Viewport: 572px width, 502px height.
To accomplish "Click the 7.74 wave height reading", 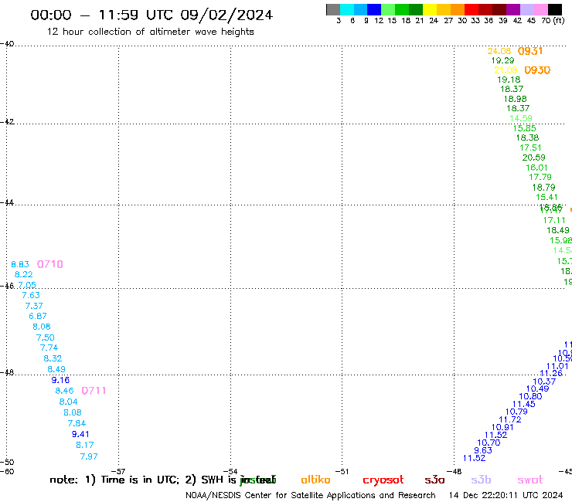I will coord(49,348).
